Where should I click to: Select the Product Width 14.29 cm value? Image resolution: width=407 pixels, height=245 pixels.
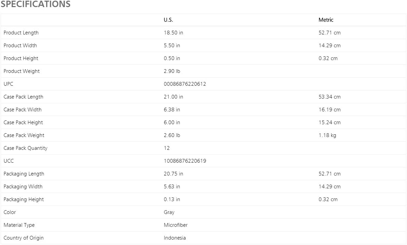coord(330,46)
